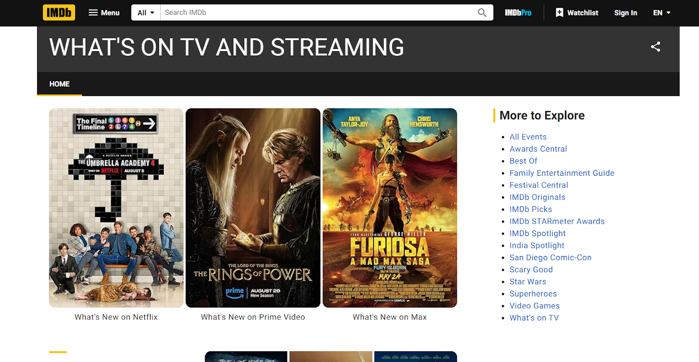Open The Umbrella Academy poster thumbnail
The width and height of the screenshot is (699, 362).
pos(116,208)
